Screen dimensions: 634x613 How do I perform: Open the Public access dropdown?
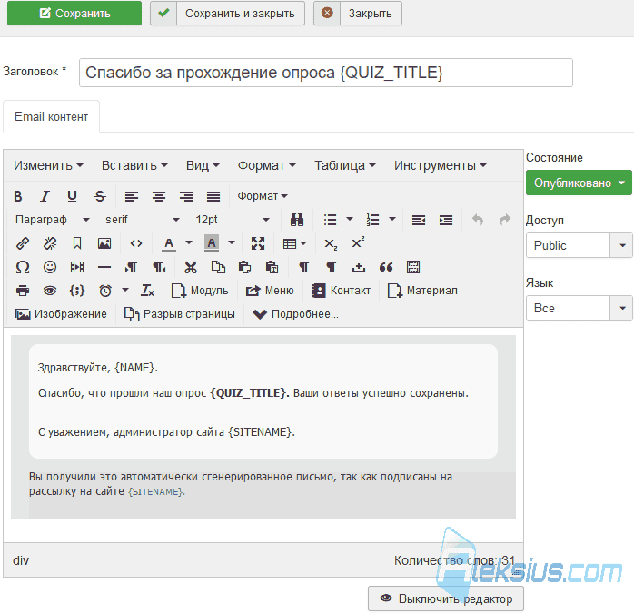pyautogui.click(x=579, y=245)
